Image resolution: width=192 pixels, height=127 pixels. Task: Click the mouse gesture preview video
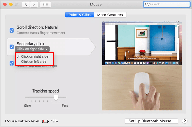[x=142, y=66]
